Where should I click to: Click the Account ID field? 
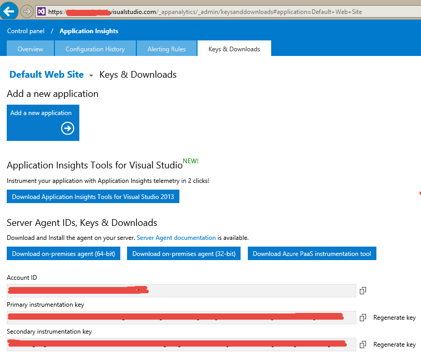pos(181,291)
